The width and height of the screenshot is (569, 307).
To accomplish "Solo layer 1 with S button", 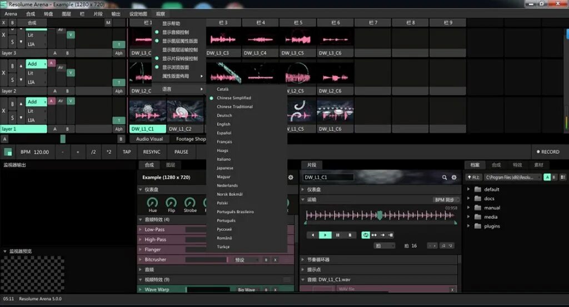I will point(13,118).
